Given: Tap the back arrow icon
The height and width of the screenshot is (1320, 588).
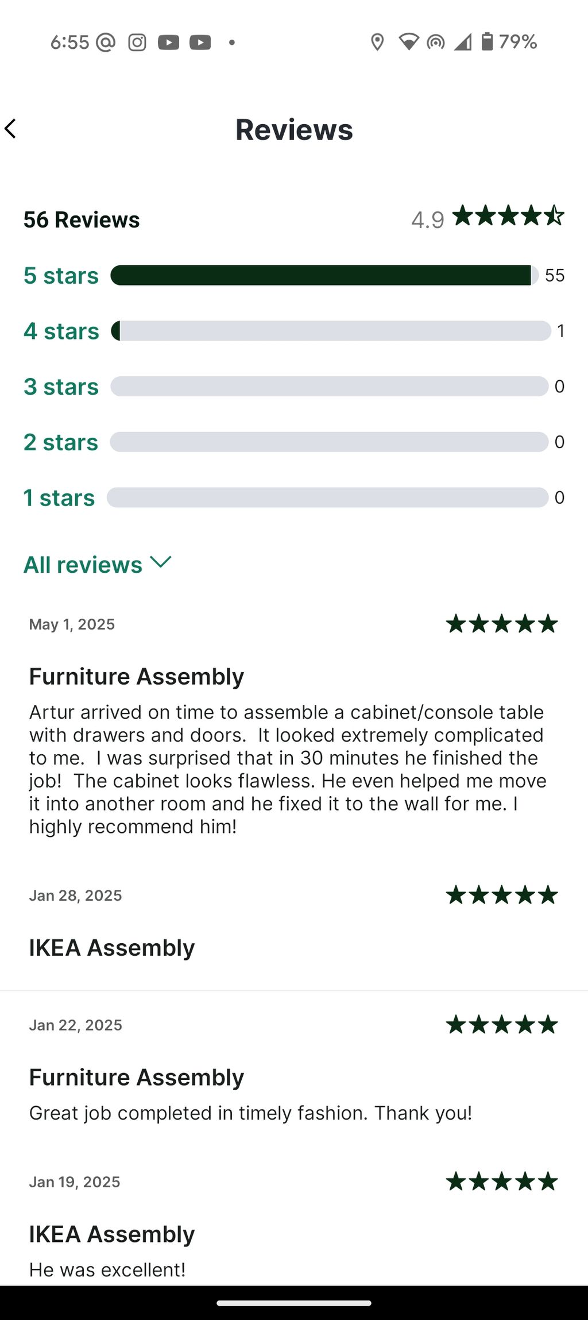Looking at the screenshot, I should pos(10,129).
